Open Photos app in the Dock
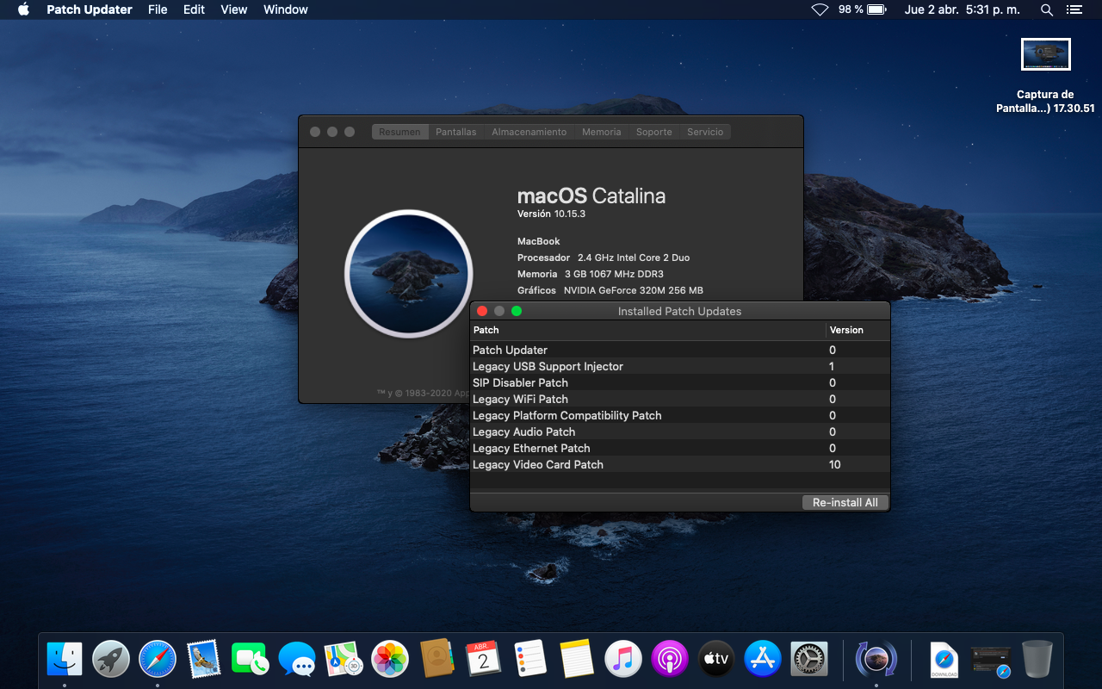The image size is (1102, 689). tap(390, 660)
